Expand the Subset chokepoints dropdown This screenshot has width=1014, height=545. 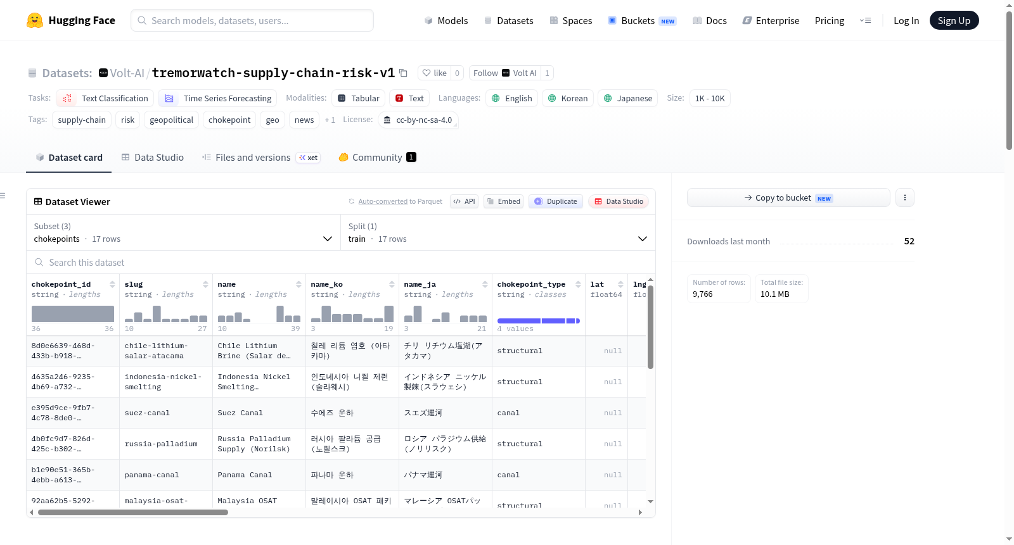coord(183,232)
